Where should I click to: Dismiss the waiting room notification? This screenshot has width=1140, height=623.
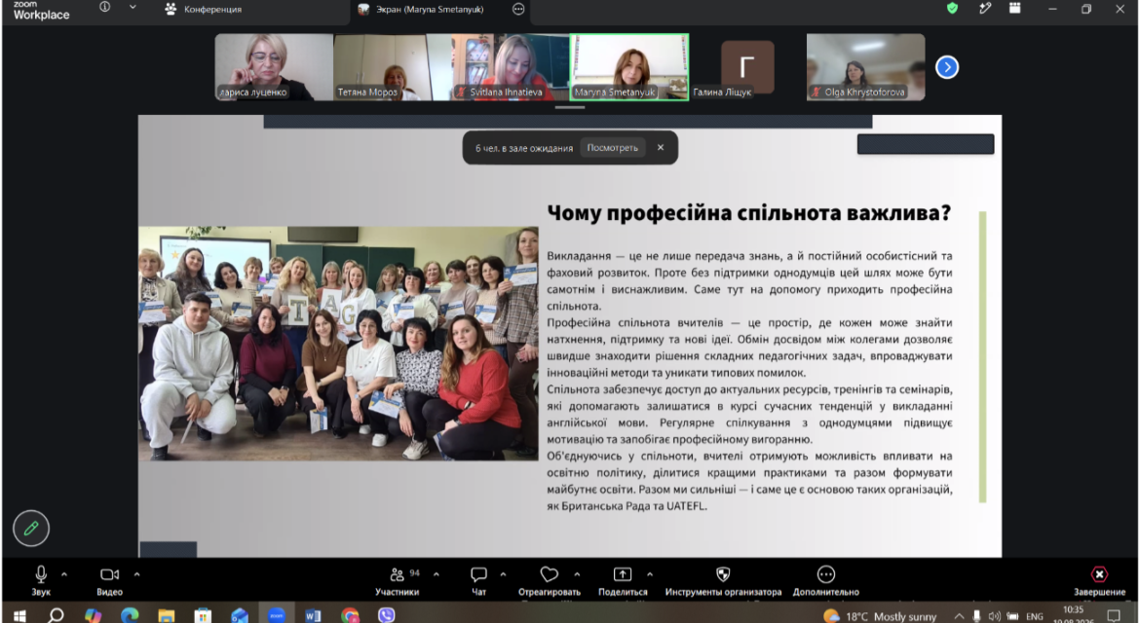661,147
